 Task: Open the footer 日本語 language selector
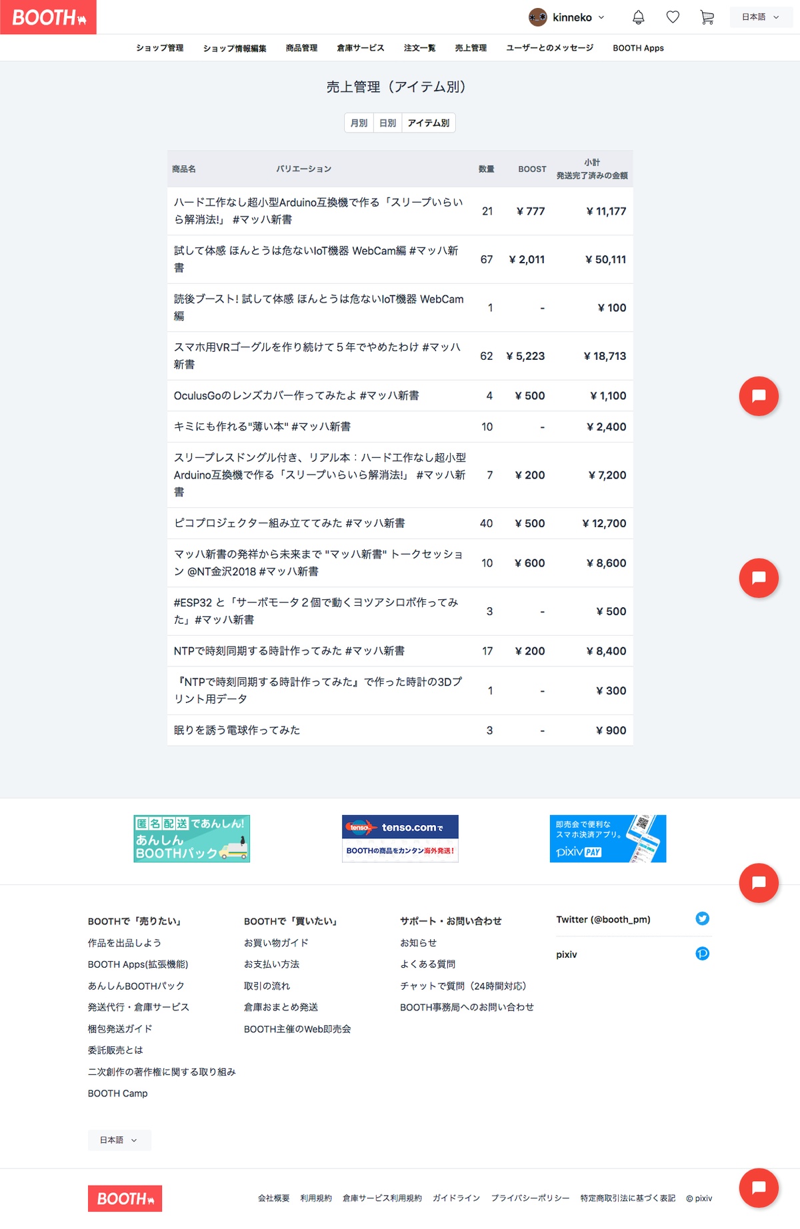pyautogui.click(x=119, y=1140)
